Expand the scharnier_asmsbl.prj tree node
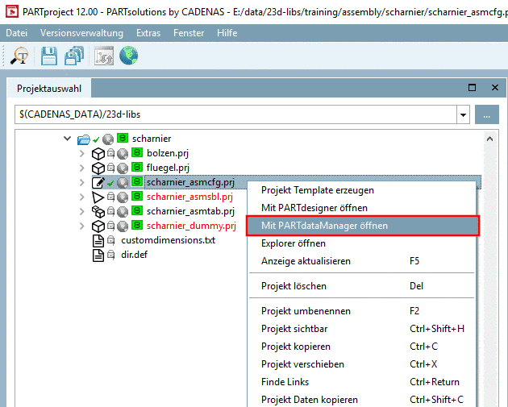The width and height of the screenshot is (508, 407). pos(82,197)
